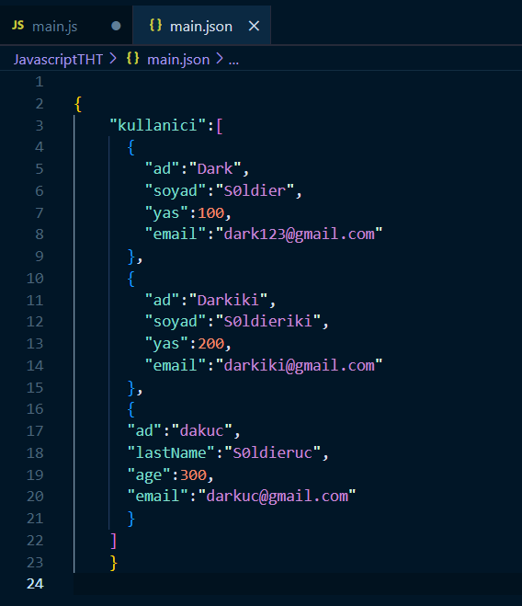
Task: Click the blue opening brace on line 16
Action: pos(131,409)
